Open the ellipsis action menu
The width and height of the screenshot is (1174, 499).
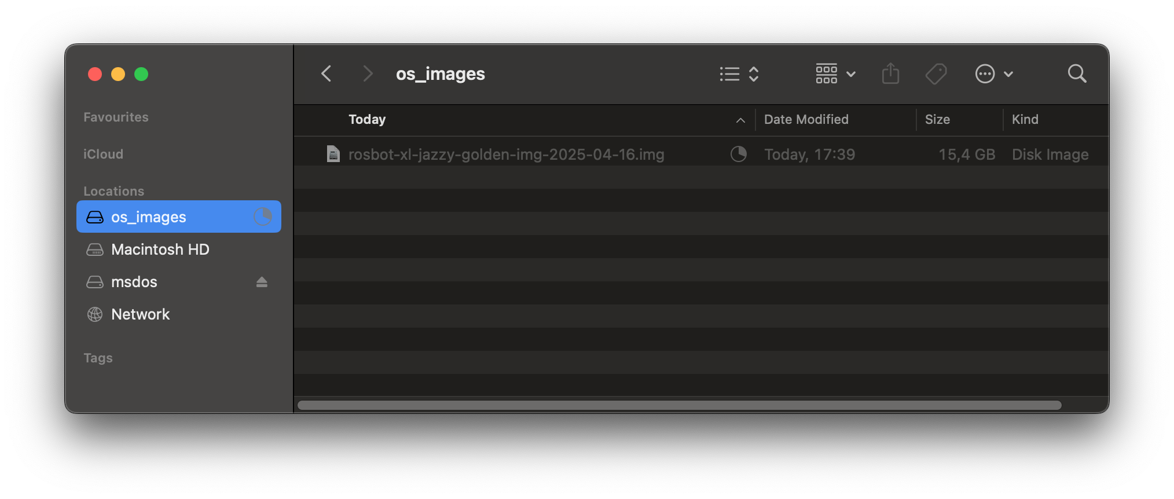click(x=994, y=74)
